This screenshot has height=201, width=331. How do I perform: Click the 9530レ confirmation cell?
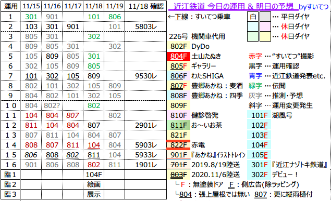click(146, 76)
